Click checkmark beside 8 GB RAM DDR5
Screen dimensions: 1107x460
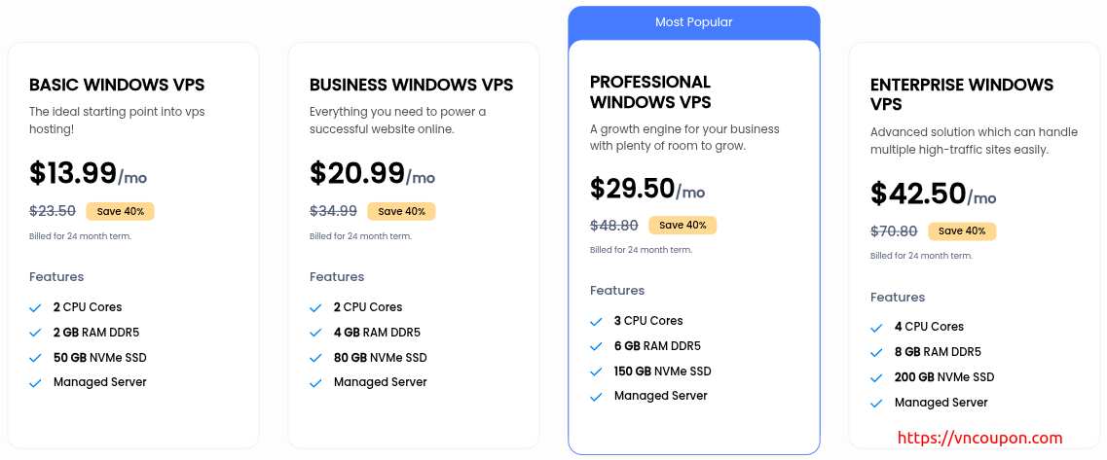pyautogui.click(x=876, y=353)
